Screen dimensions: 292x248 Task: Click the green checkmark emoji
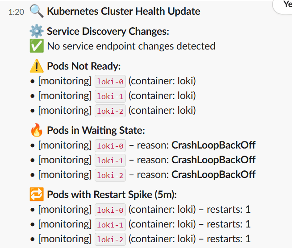point(37,46)
